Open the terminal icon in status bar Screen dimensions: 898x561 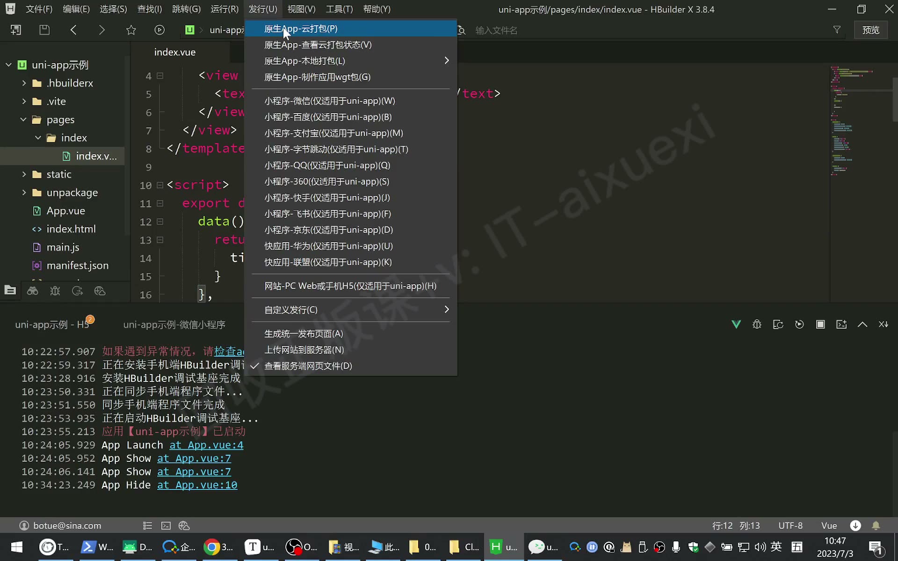[x=166, y=525]
